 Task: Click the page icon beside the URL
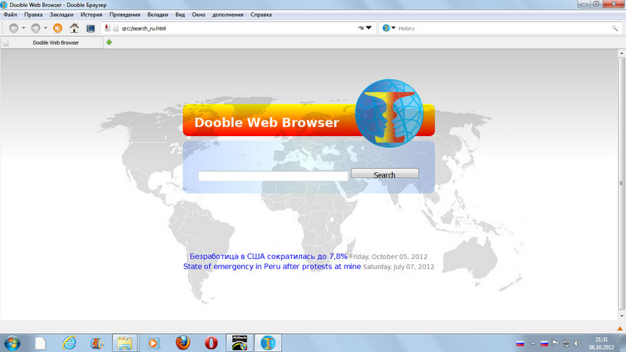(x=116, y=28)
